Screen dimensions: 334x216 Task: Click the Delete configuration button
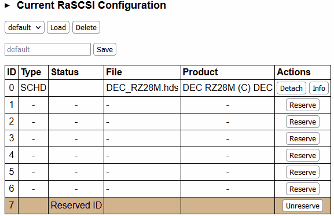coord(86,27)
